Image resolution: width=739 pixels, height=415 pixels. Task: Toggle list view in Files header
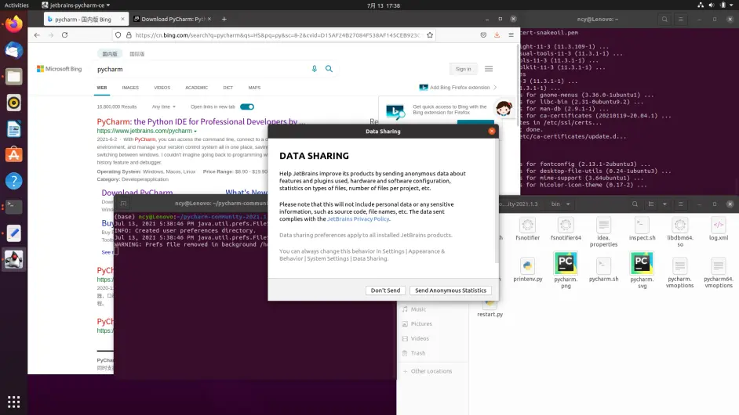coord(651,204)
